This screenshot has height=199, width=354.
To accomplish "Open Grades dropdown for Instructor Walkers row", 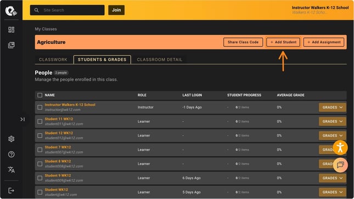I will coord(333,107).
